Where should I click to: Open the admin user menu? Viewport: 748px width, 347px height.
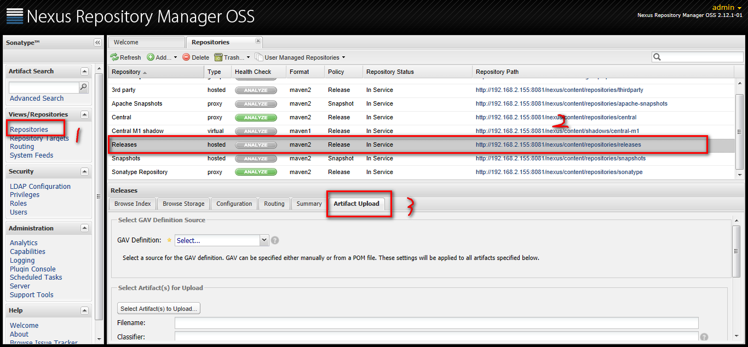pos(727,7)
